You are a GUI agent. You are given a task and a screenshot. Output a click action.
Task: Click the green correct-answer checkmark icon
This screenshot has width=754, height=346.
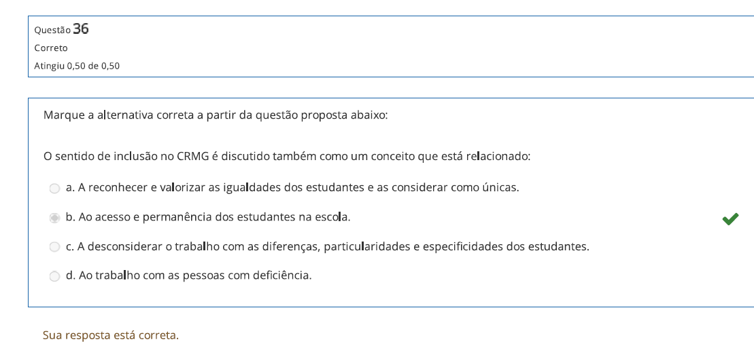point(730,218)
